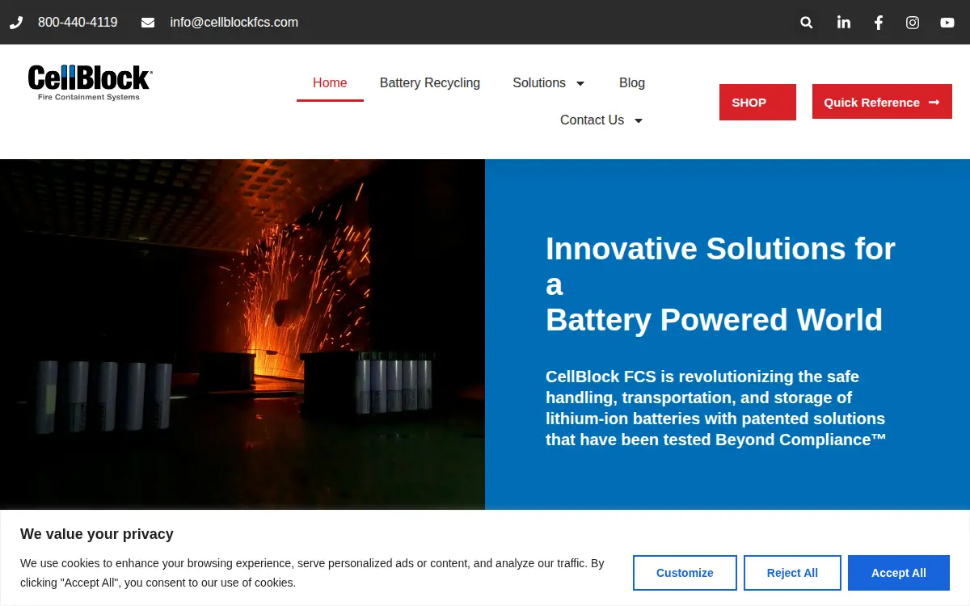Open Battery Recycling menu item
The height and width of the screenshot is (606, 970).
click(x=430, y=82)
